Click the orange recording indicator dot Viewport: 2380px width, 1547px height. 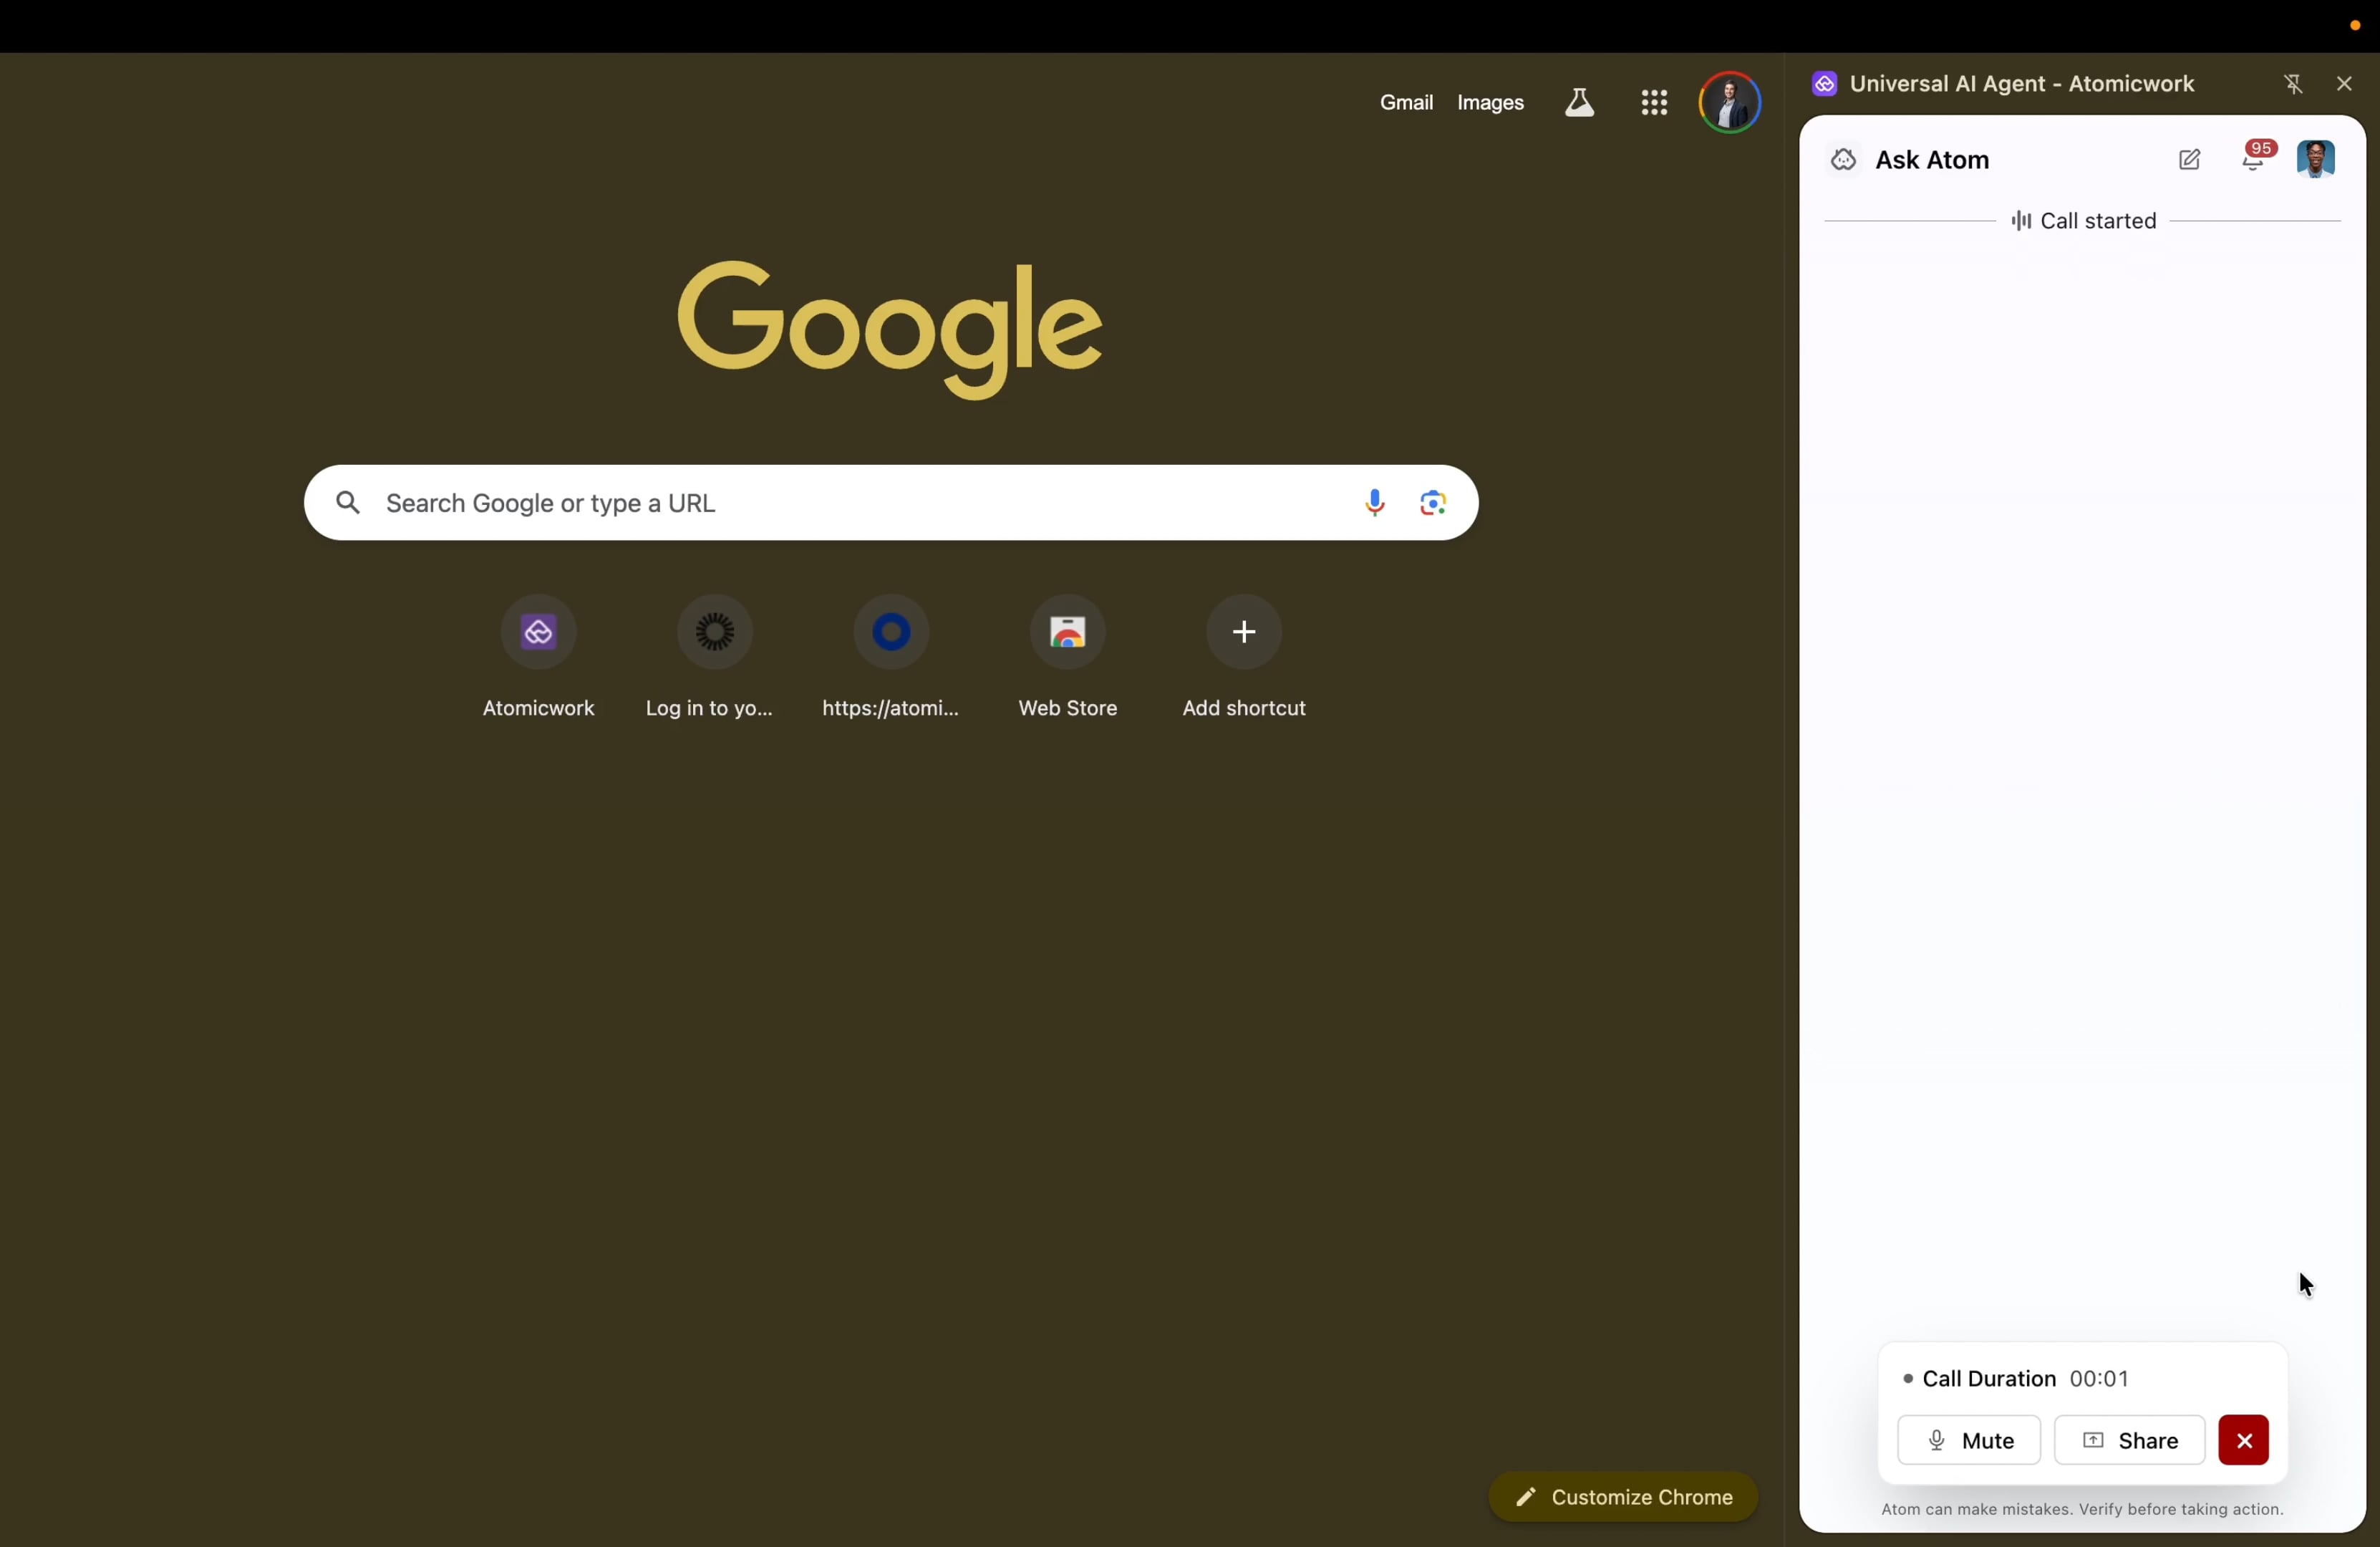(x=2355, y=26)
